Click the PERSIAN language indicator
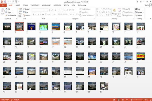 17,100
